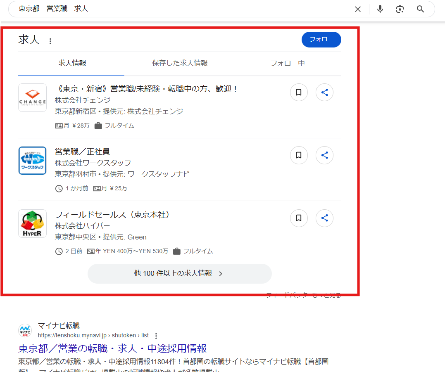
Task: Click the CHANGE company logo thumbnail
Action: tap(32, 98)
